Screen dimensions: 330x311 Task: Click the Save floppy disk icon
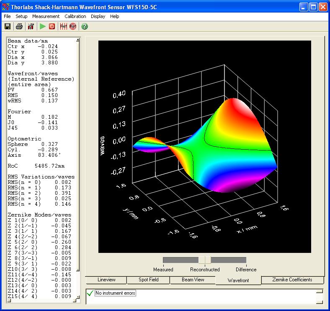pos(8,26)
